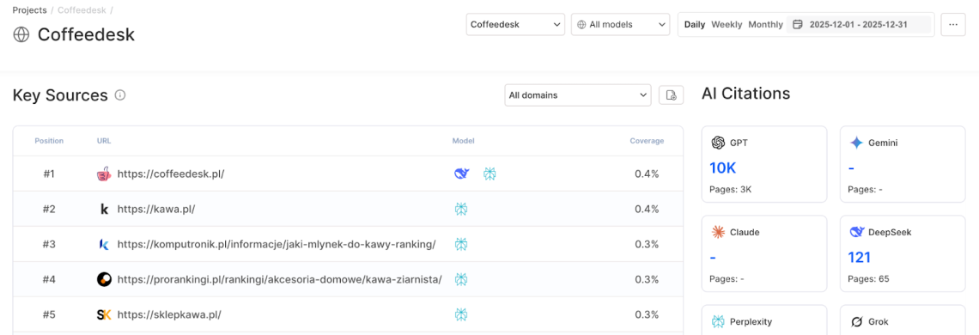979x335 pixels.
Task: Click the #5 position cell
Action: (49, 314)
